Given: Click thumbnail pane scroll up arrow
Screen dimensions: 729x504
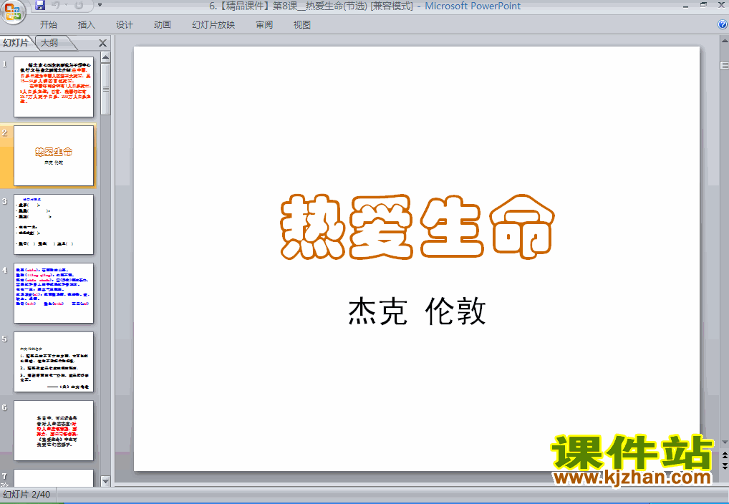Looking at the screenshot, I should coord(105,58).
